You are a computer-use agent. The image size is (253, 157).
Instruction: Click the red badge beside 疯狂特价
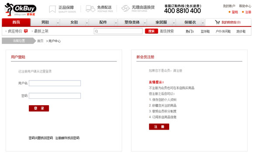tap(26, 31)
